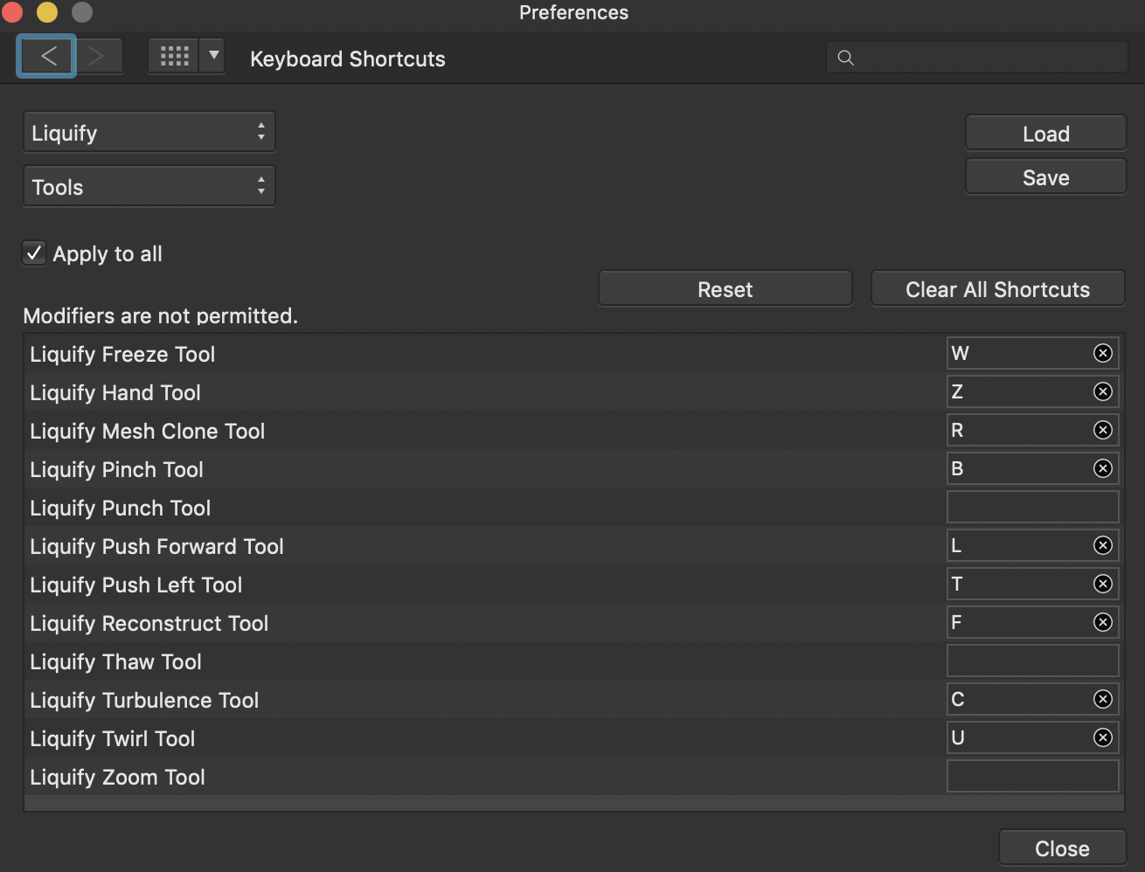
Task: Clear the Liquify Pinch Tool shortcut B
Action: coord(1103,468)
